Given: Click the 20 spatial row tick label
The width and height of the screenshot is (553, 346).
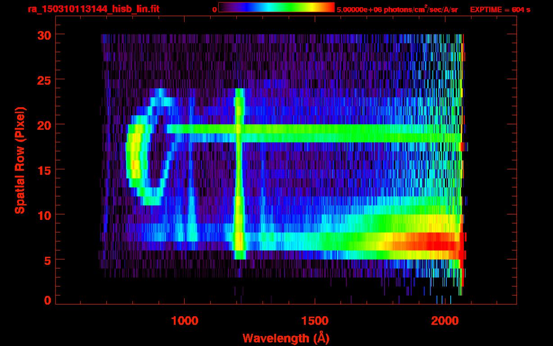Looking at the screenshot, I should pos(44,125).
